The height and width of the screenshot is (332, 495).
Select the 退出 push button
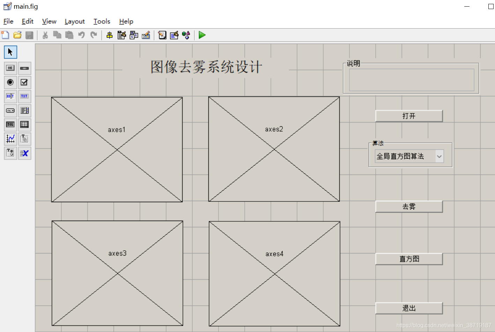409,308
